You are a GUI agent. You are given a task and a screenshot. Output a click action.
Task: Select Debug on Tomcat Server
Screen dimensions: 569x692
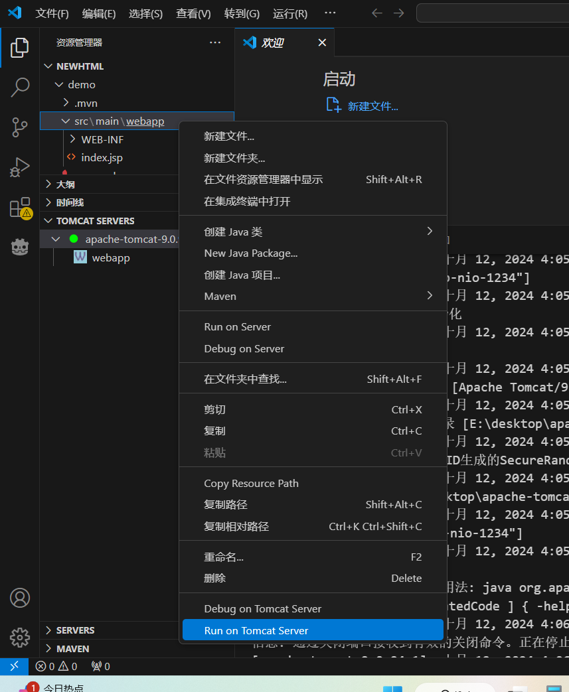(313, 608)
